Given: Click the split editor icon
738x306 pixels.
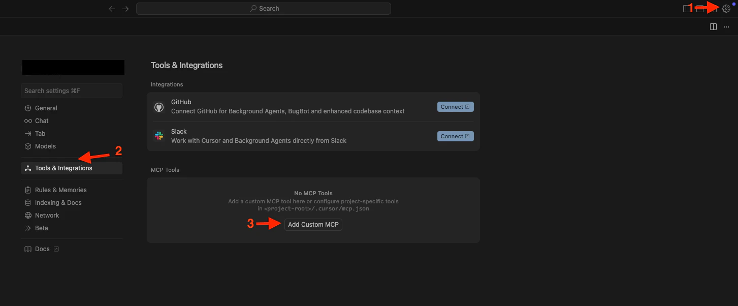Looking at the screenshot, I should (x=714, y=26).
